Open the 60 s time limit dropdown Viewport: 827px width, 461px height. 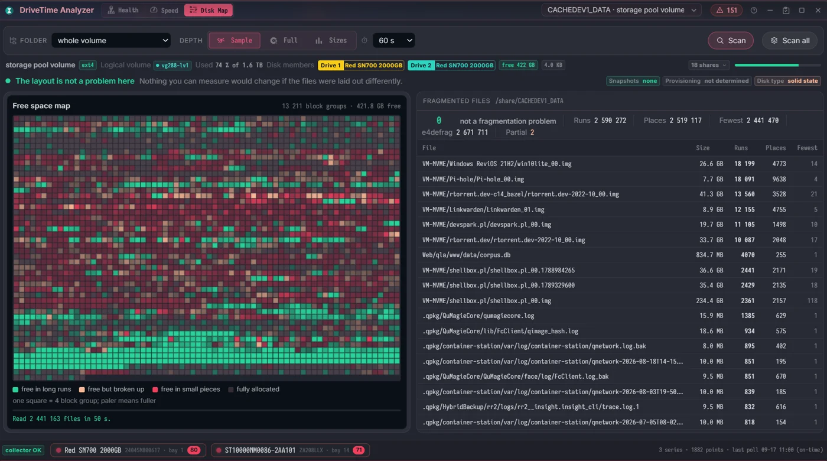393,41
